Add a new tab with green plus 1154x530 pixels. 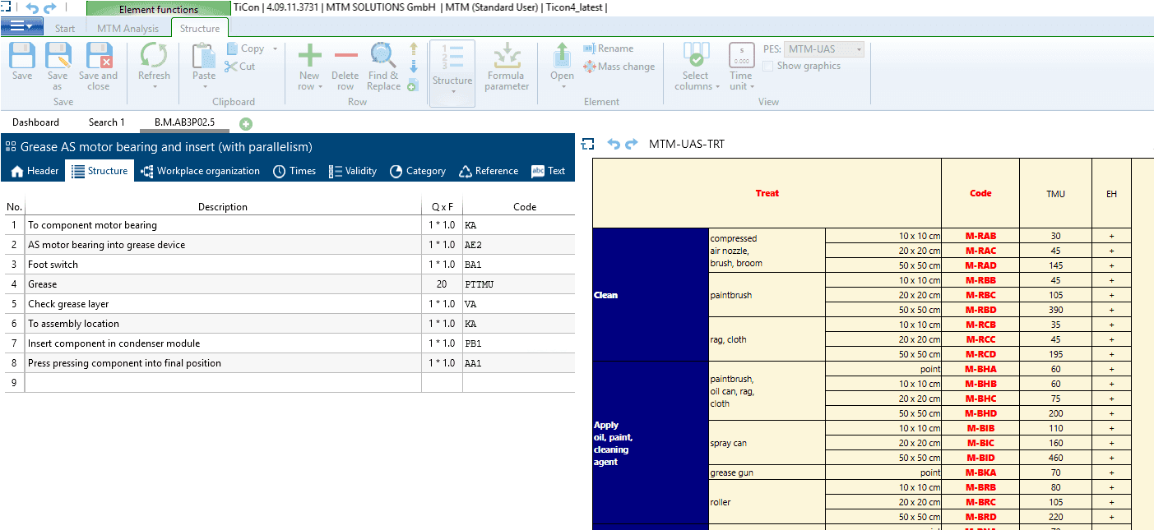246,123
